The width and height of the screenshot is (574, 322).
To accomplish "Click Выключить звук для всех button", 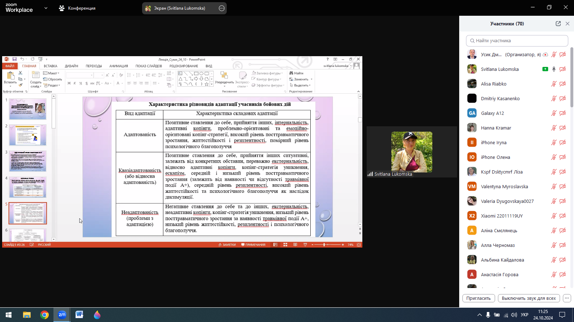I will click(529, 298).
